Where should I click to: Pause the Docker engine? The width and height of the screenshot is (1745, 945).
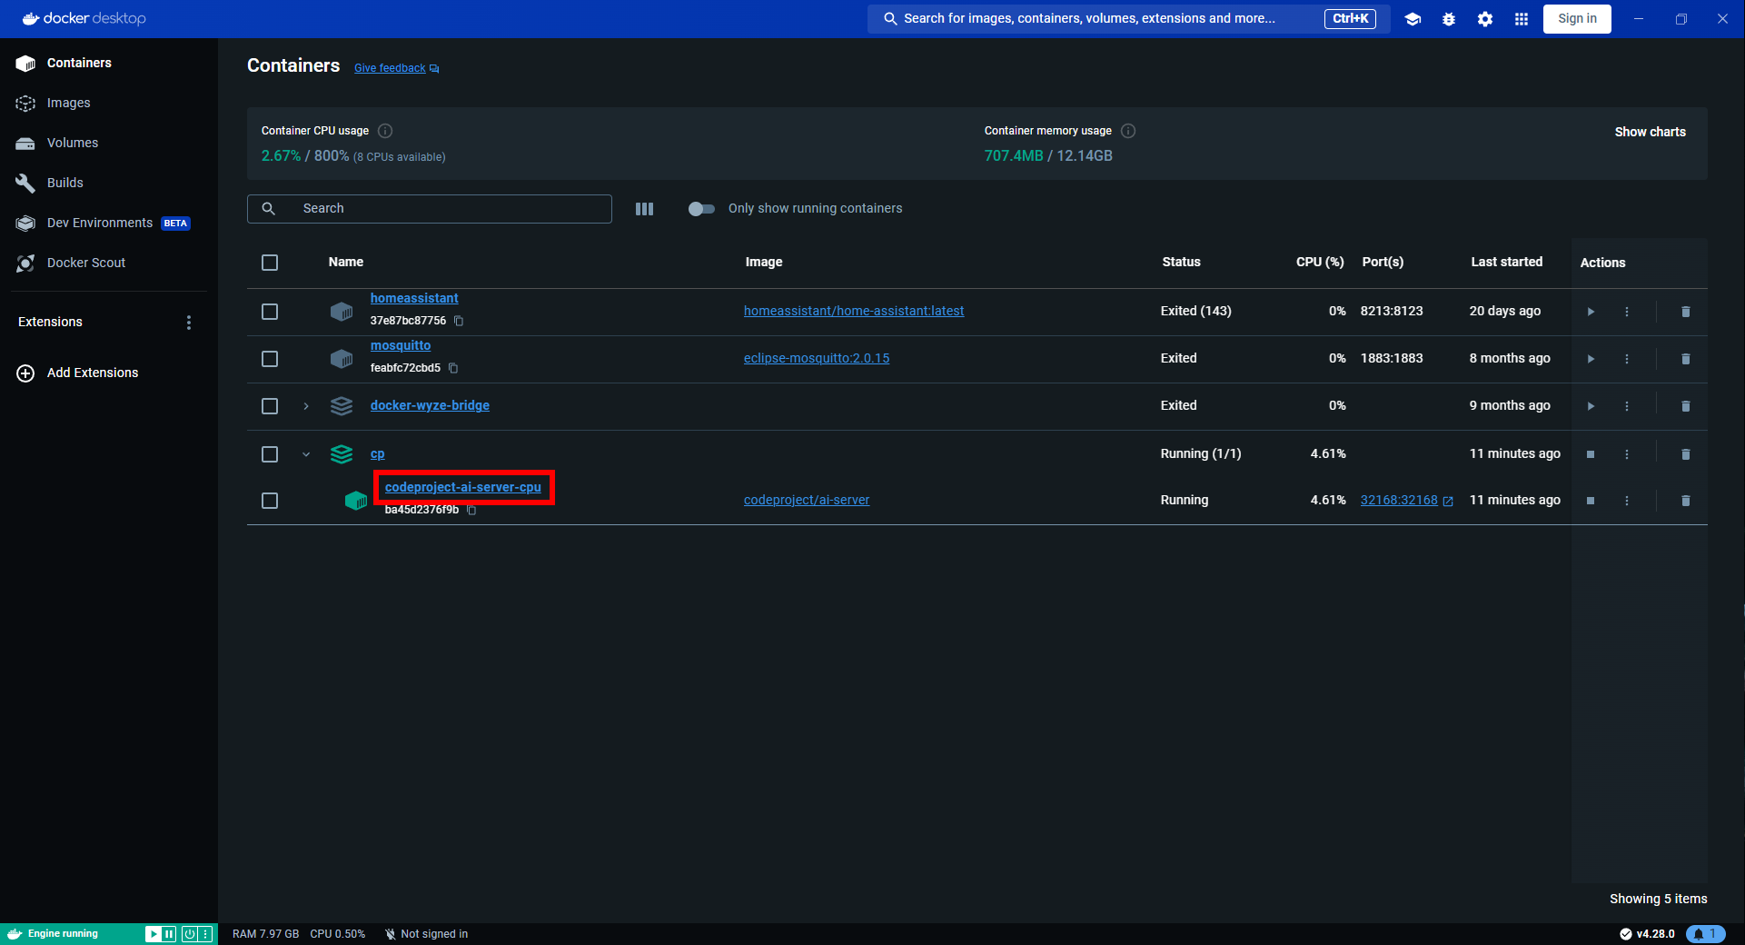[x=169, y=934]
